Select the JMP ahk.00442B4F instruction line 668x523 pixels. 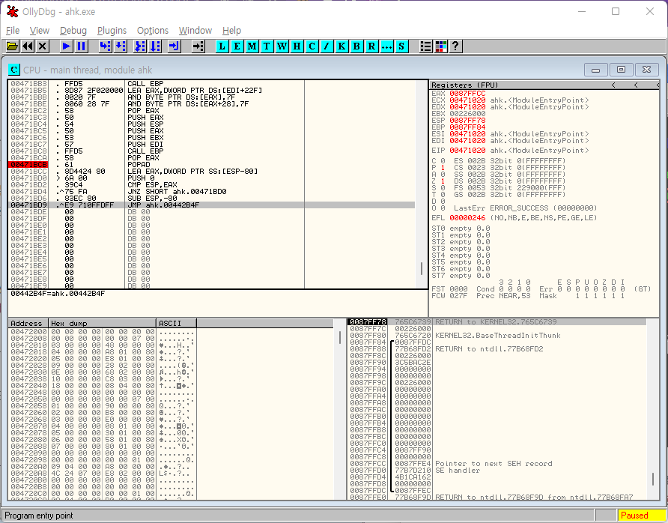pyautogui.click(x=211, y=205)
